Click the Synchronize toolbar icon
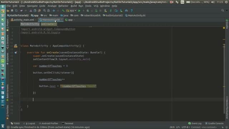Image resolution: width=229 pixels, height=129 pixels. pyautogui.click(x=16, y=11)
